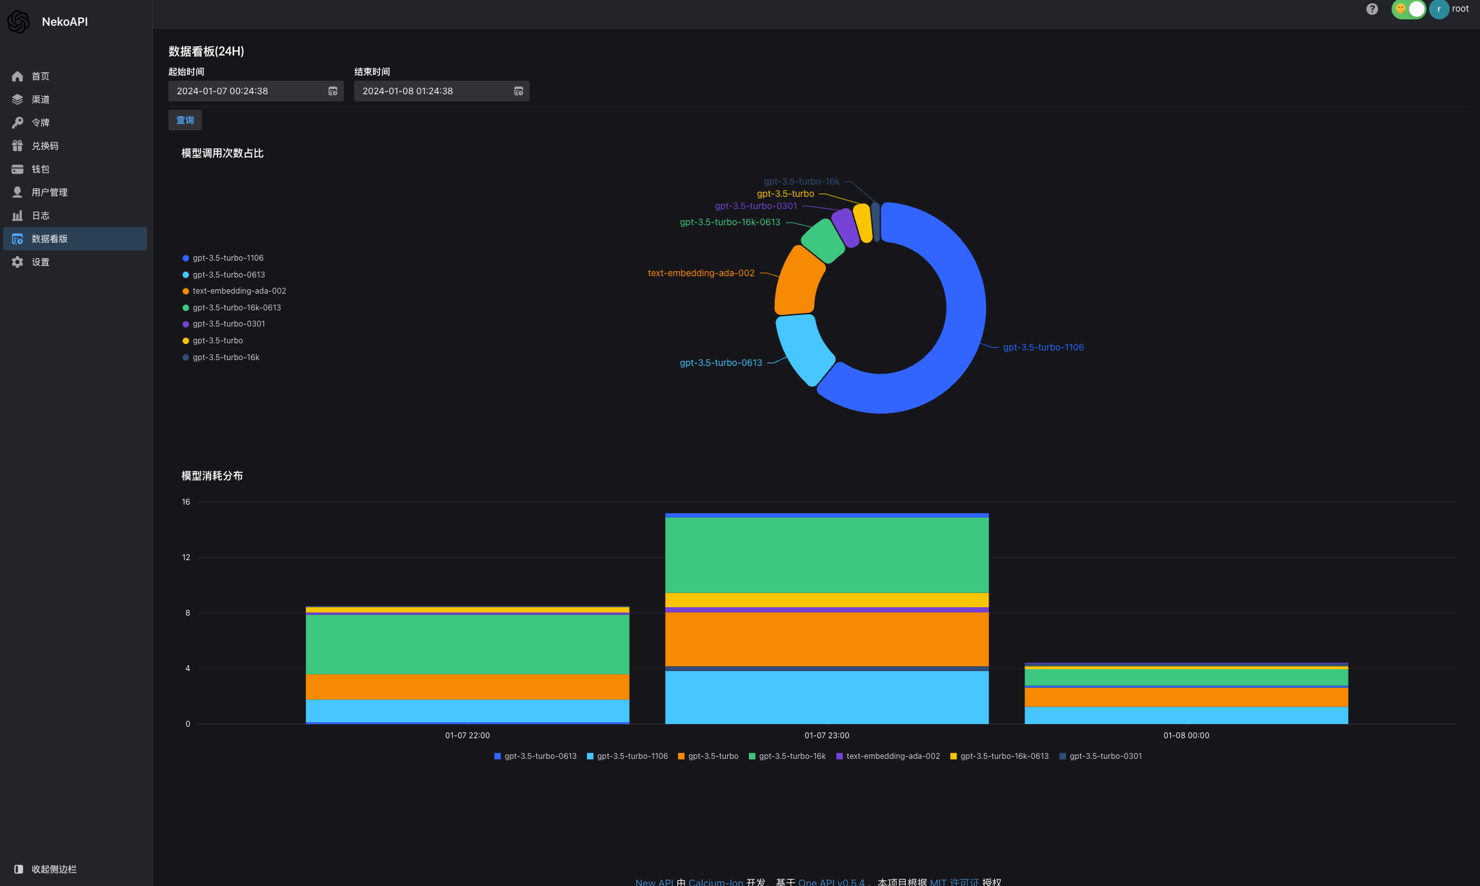Click the NekoAPI title text
The height and width of the screenshot is (886, 1480).
pyautogui.click(x=65, y=22)
